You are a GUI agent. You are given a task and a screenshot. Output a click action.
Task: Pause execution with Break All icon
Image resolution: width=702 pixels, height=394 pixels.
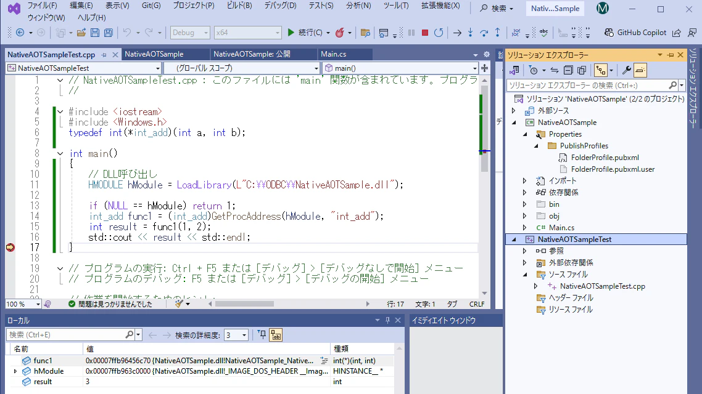[x=411, y=33]
